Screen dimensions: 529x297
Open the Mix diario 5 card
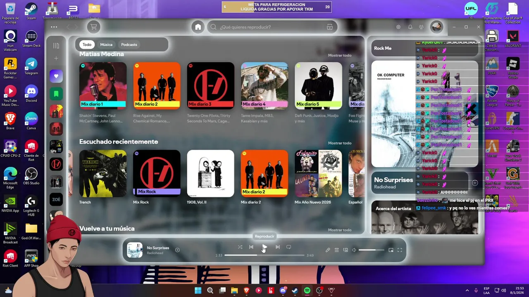318,93
